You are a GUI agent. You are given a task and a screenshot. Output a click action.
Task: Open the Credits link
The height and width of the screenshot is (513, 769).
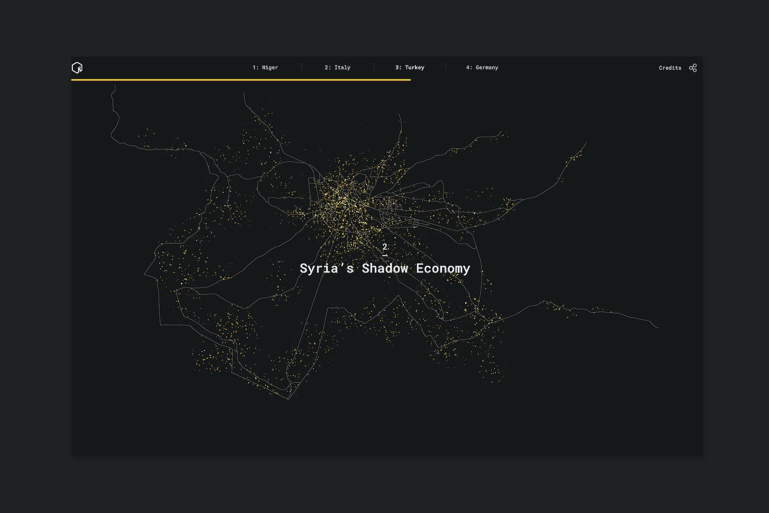coord(670,68)
